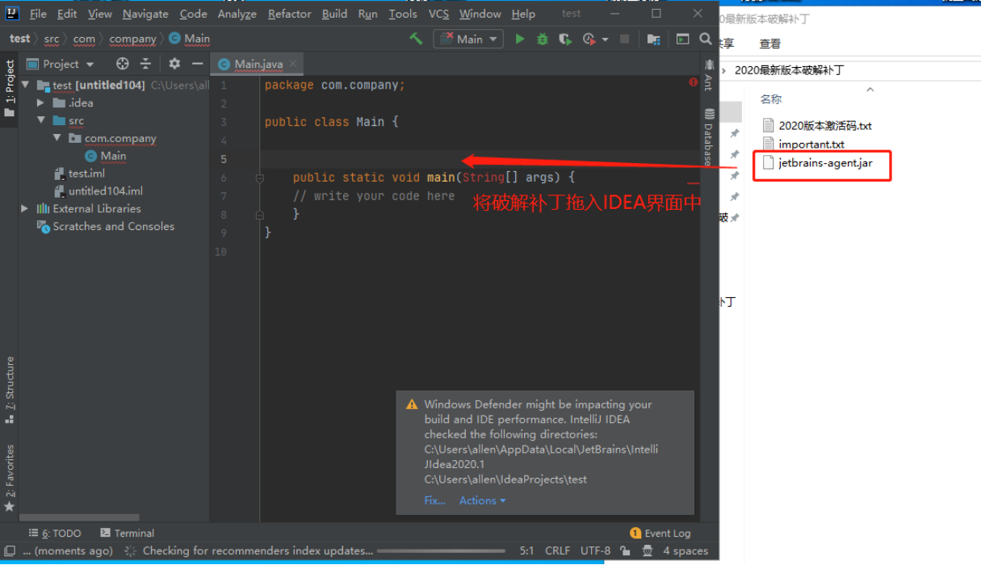Click the green Run button
The image size is (981, 565).
(x=520, y=39)
